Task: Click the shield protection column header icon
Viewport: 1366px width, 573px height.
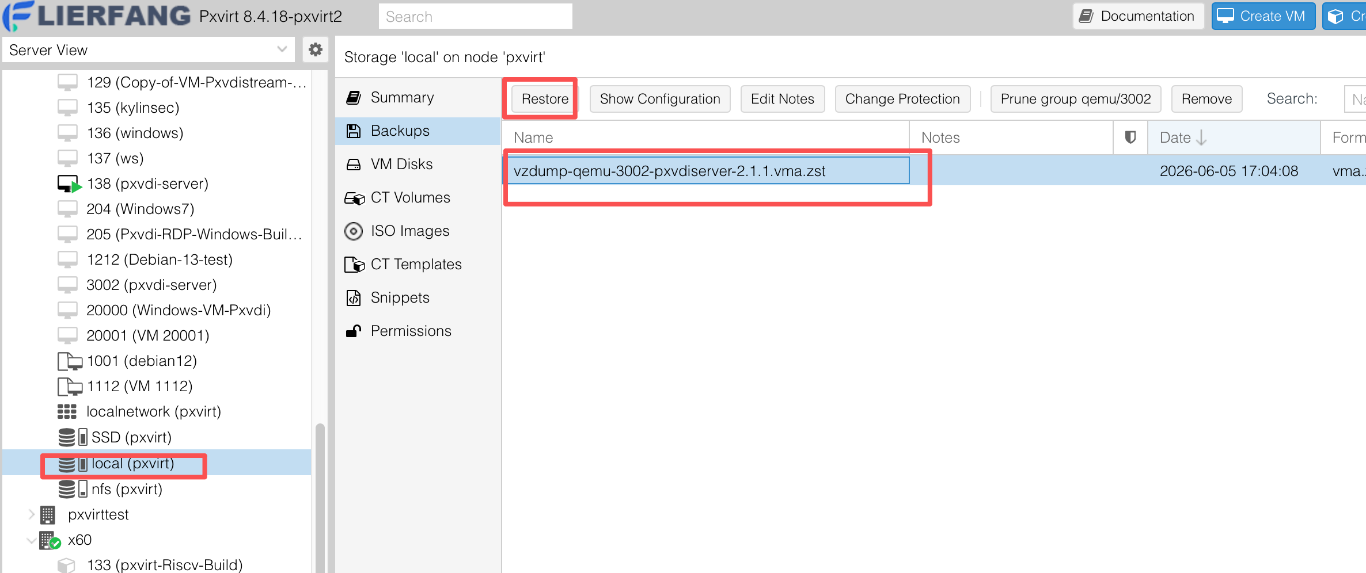Action: [1130, 137]
